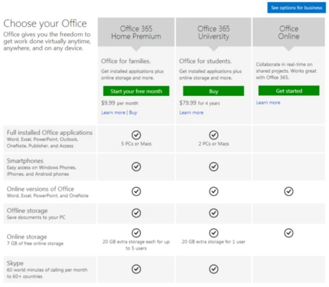Click the '$9.99 per month' price
Screen dimensions: 329x287
pyautogui.click(x=120, y=103)
